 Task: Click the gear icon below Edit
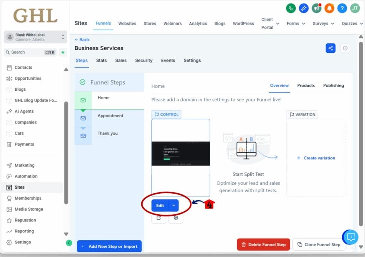176,218
